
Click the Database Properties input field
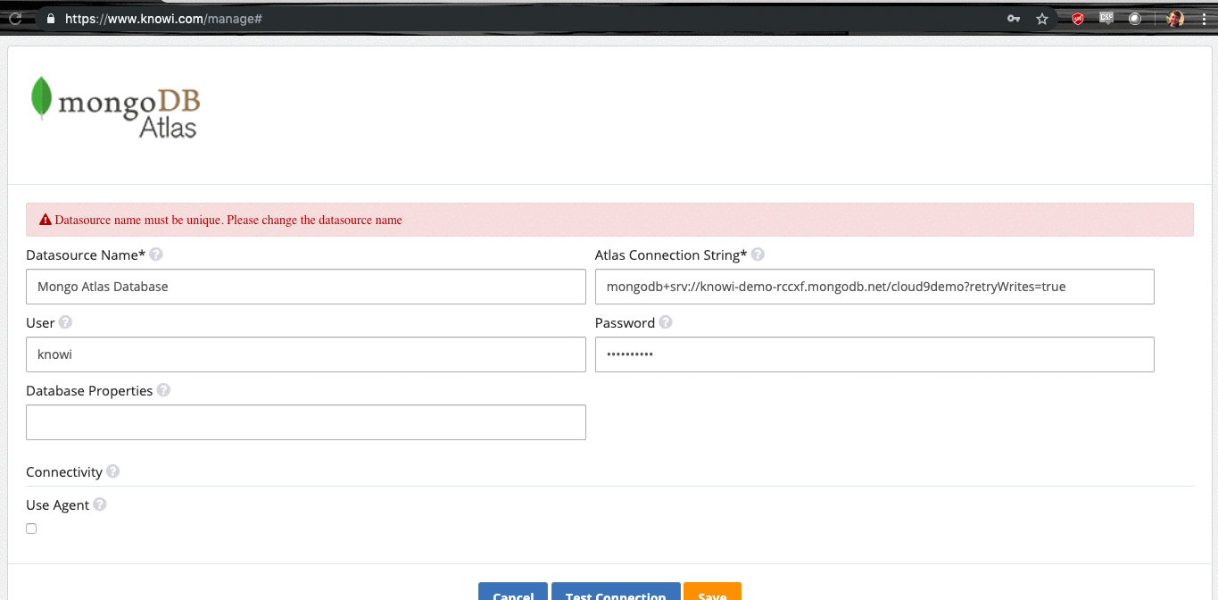(306, 422)
